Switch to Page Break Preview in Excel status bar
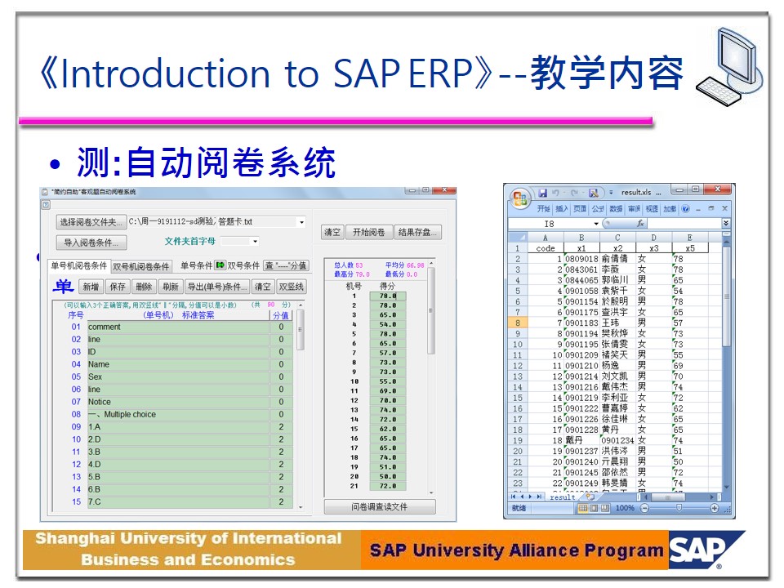 click(605, 508)
